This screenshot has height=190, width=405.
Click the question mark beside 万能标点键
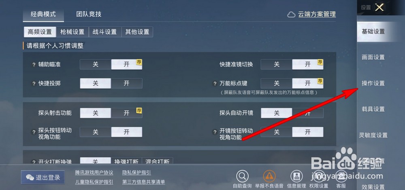click(215, 84)
